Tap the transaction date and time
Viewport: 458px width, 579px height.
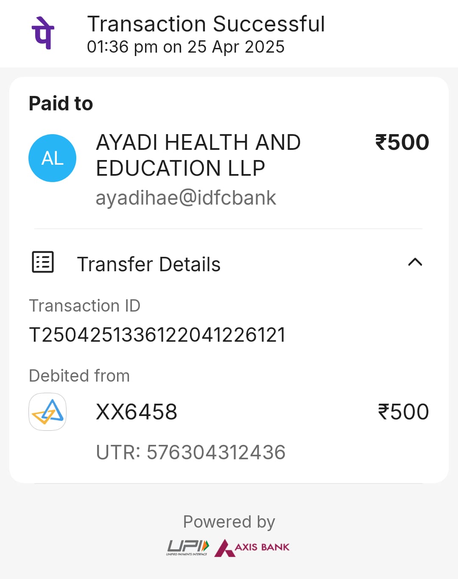tap(185, 47)
